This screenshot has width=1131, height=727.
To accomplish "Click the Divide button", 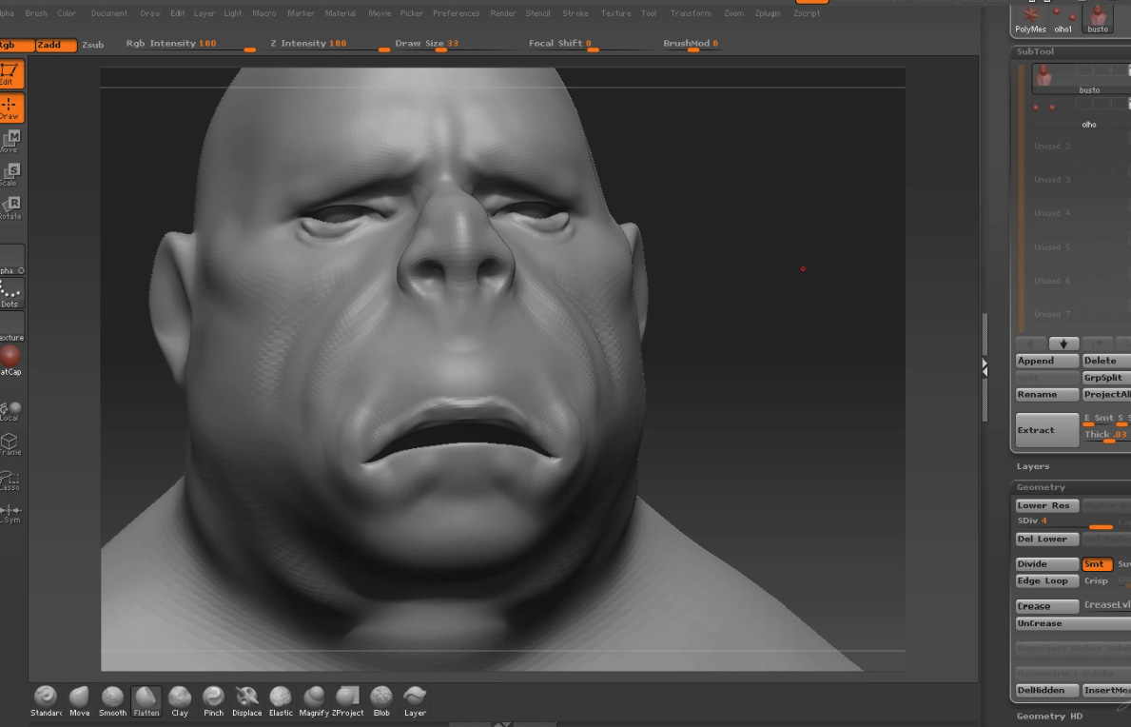I will coord(1046,564).
